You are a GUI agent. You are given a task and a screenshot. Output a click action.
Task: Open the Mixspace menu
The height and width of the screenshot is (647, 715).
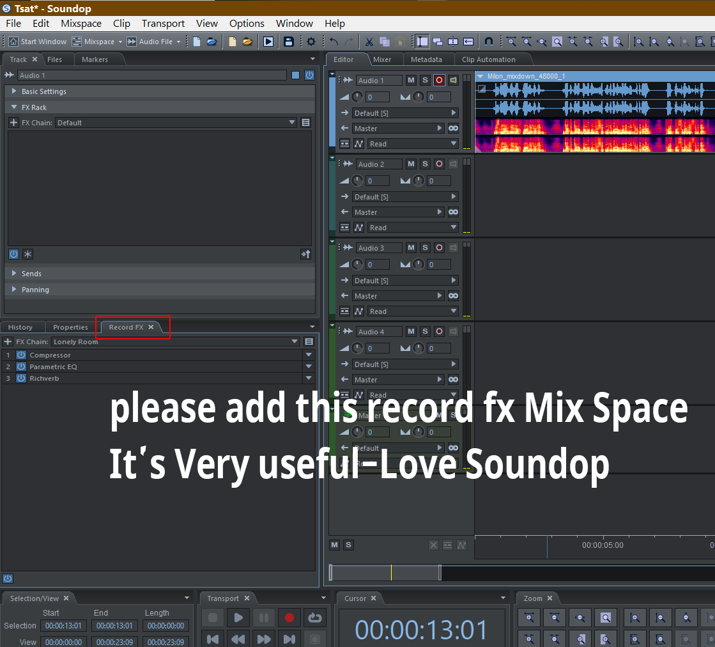(x=81, y=24)
